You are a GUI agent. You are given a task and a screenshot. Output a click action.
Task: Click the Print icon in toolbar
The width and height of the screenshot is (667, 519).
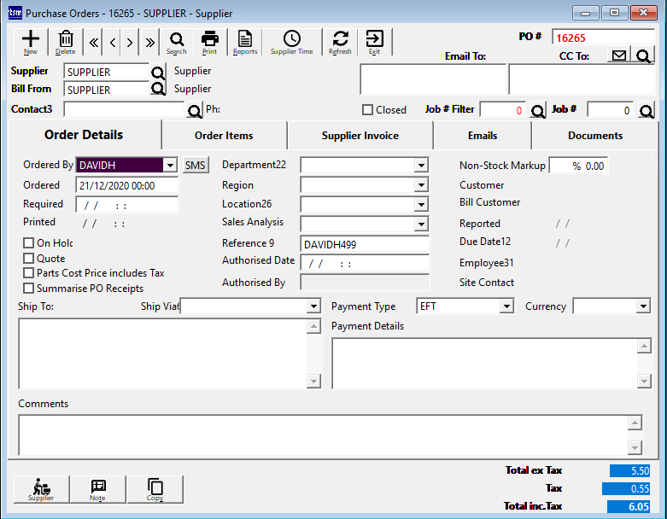click(x=209, y=41)
